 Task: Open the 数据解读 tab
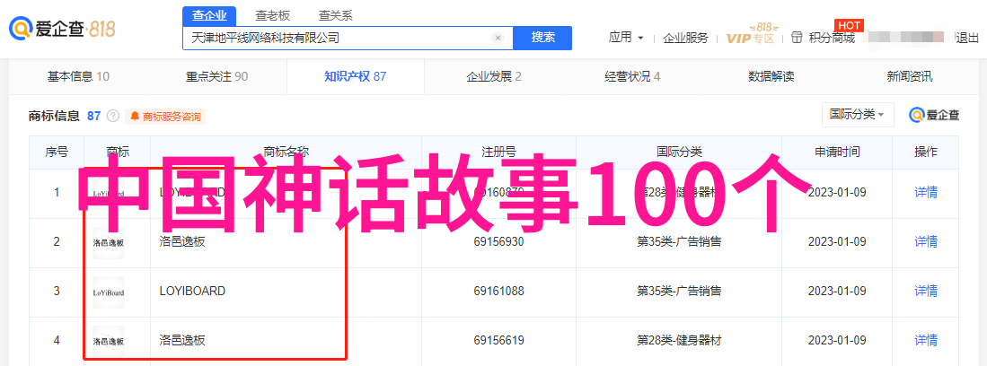click(771, 77)
